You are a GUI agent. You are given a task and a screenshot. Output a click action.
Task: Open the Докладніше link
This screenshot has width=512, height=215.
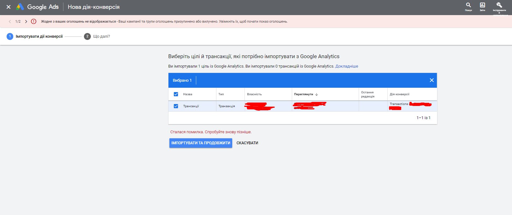click(x=347, y=66)
